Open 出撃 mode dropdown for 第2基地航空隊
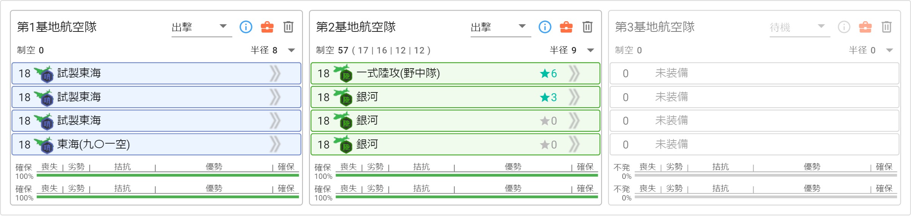 pyautogui.click(x=501, y=27)
